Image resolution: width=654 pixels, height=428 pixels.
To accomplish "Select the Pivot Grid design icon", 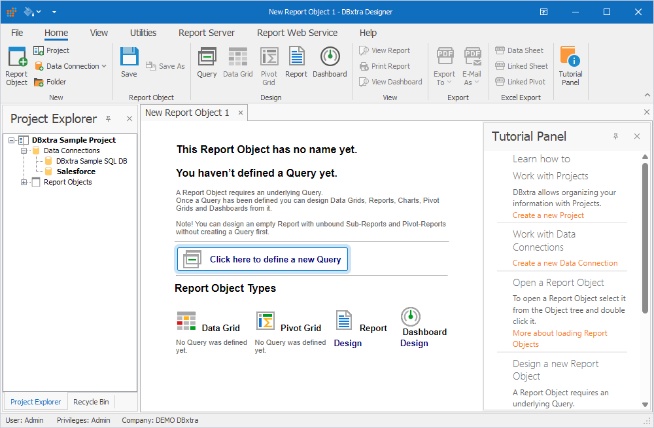I will click(269, 62).
